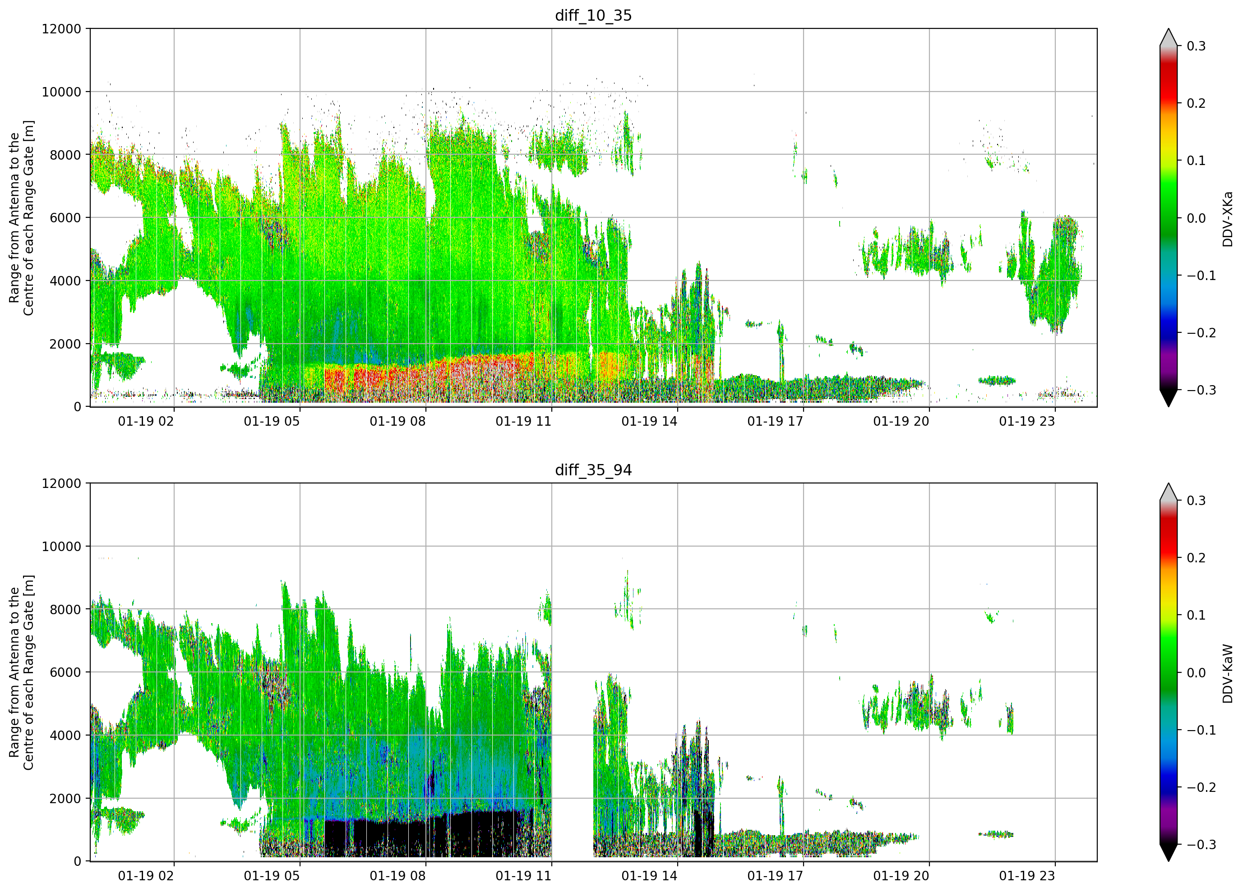Click the "4000" y-tick of diff_10_35

coord(65,281)
